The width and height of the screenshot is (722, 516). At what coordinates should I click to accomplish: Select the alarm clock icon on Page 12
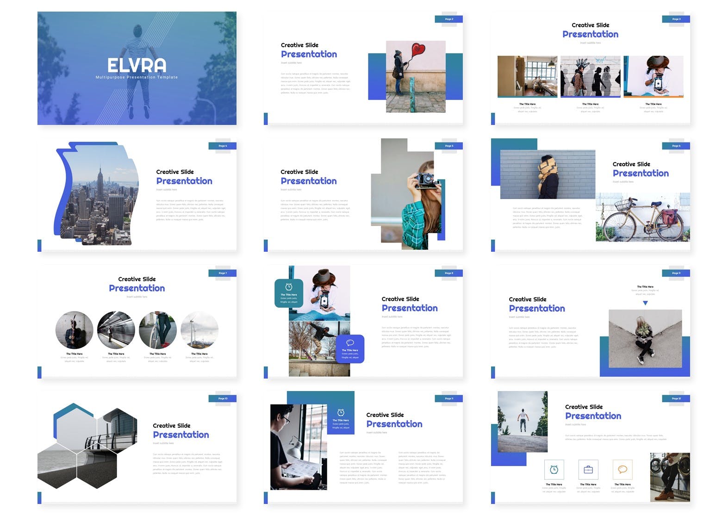pos(554,470)
